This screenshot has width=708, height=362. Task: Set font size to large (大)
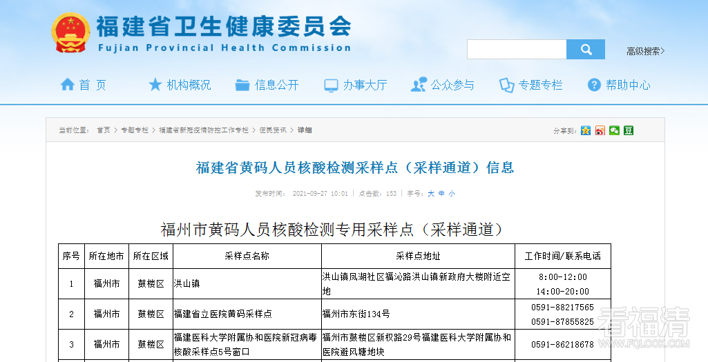click(431, 194)
